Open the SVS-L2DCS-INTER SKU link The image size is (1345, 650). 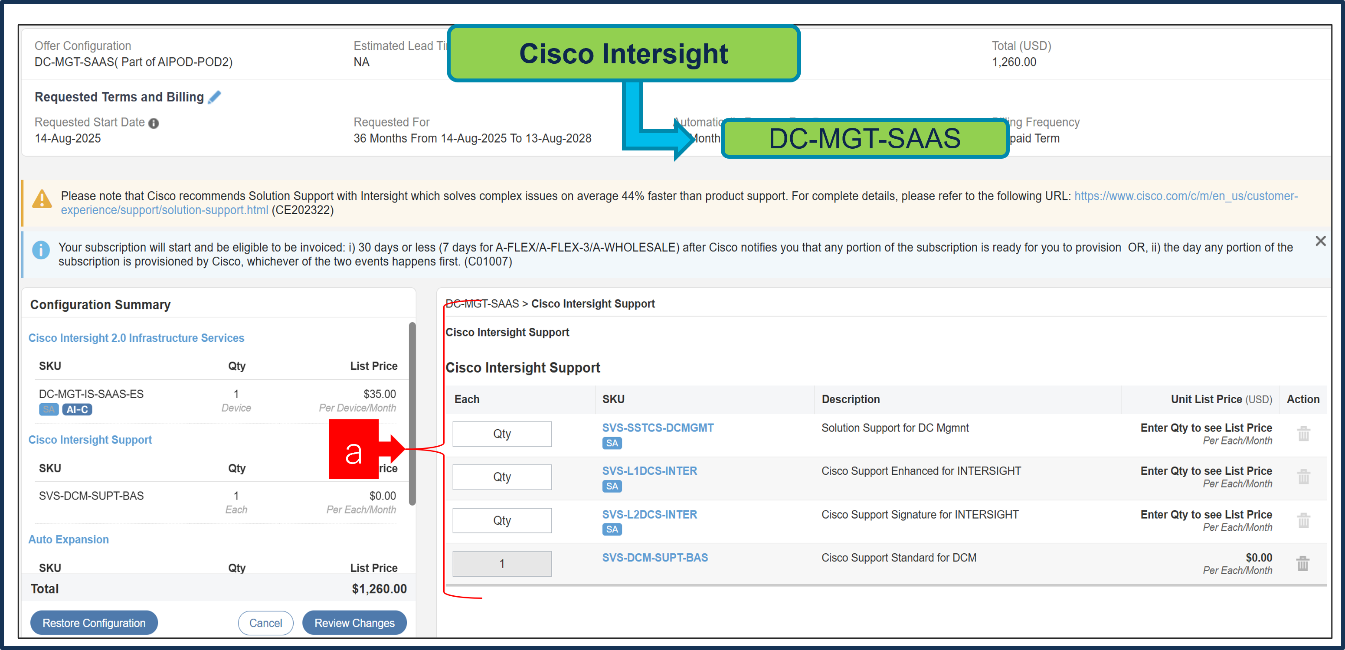tap(649, 514)
